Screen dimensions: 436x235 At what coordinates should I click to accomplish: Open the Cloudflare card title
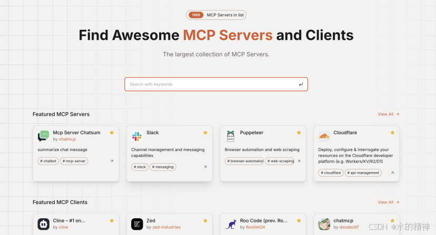[345, 133]
